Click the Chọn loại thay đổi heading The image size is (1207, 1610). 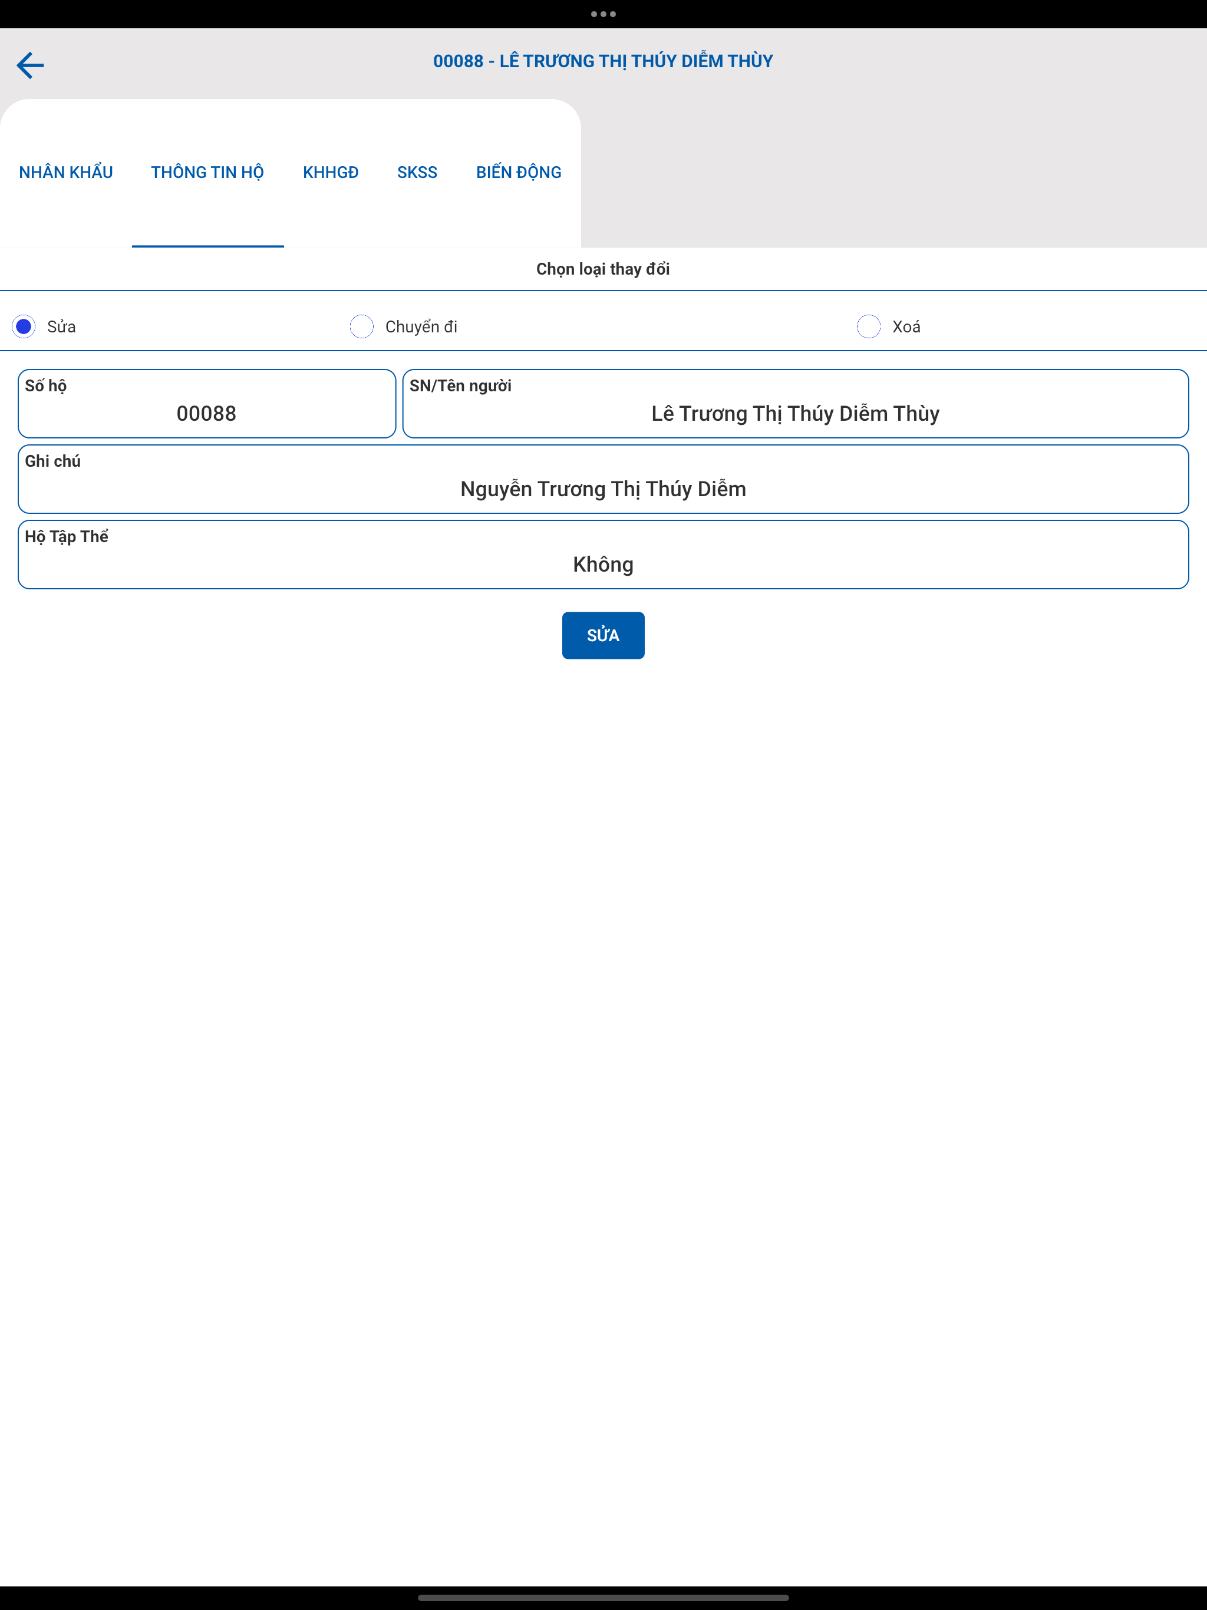[603, 269]
